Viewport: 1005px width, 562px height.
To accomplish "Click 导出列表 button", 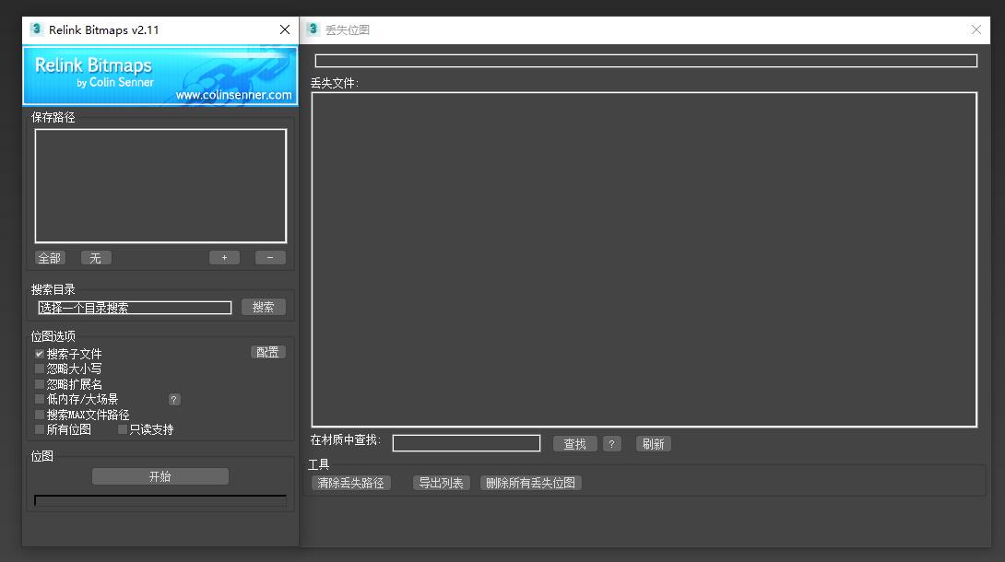I will click(441, 483).
